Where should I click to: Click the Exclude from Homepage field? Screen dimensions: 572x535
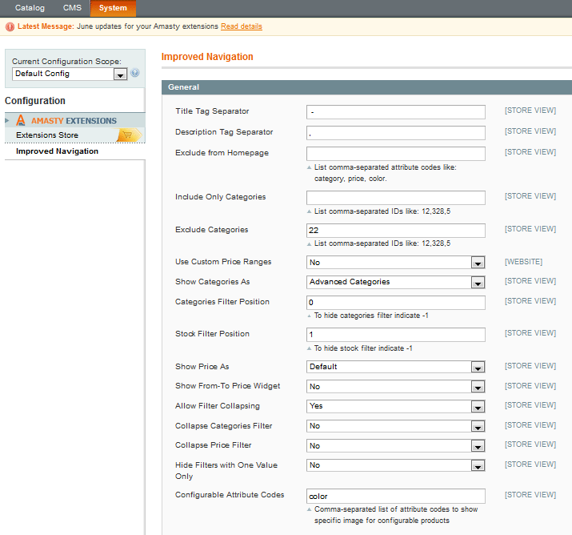pos(396,154)
